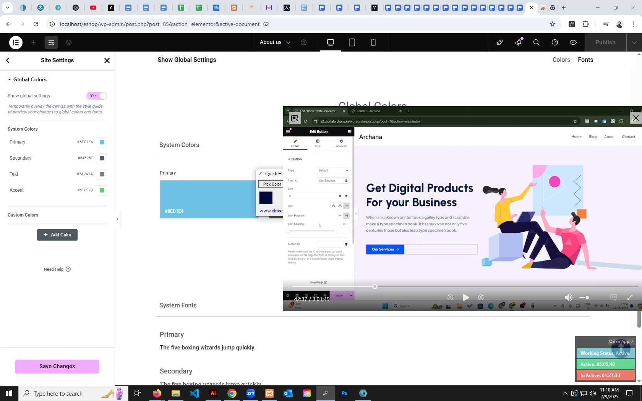The height and width of the screenshot is (401, 642).
Task: Open Adobe Illustrator from taskbar
Action: click(x=213, y=393)
